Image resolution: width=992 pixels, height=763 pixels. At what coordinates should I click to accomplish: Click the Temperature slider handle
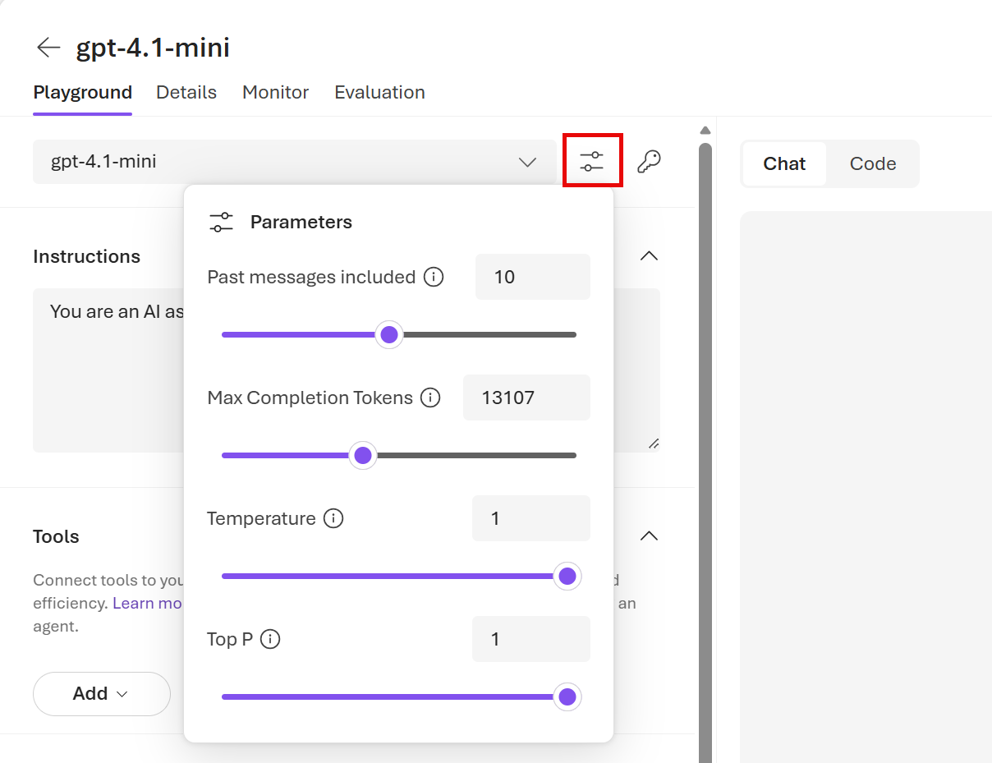(567, 576)
